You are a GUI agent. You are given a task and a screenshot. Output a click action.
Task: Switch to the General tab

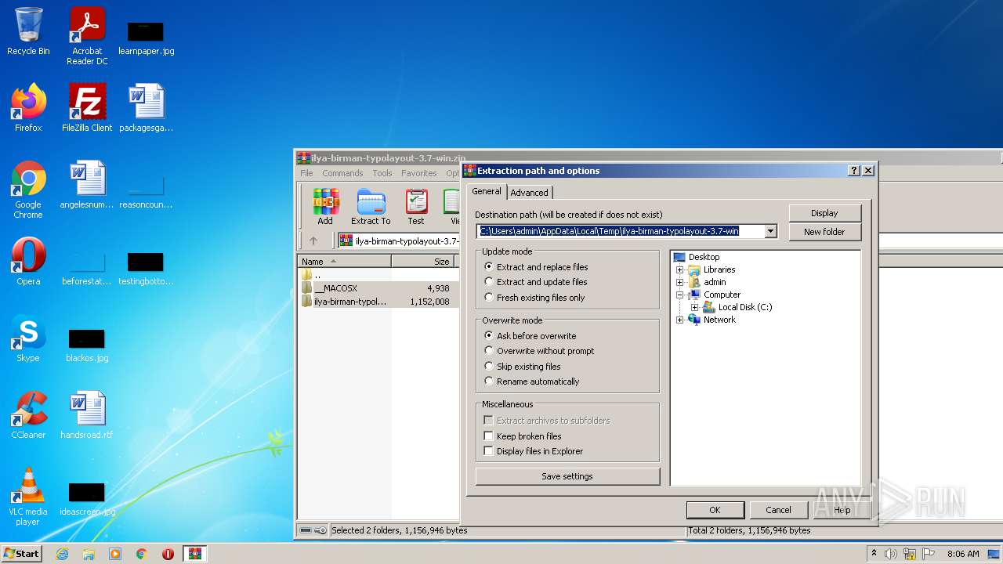tap(487, 191)
